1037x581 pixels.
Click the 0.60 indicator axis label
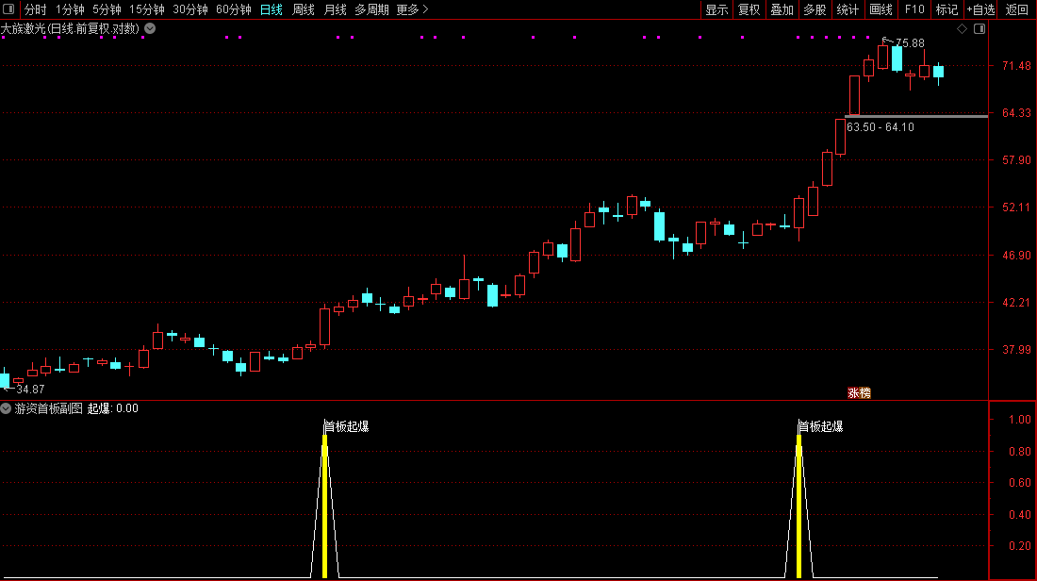click(1020, 482)
